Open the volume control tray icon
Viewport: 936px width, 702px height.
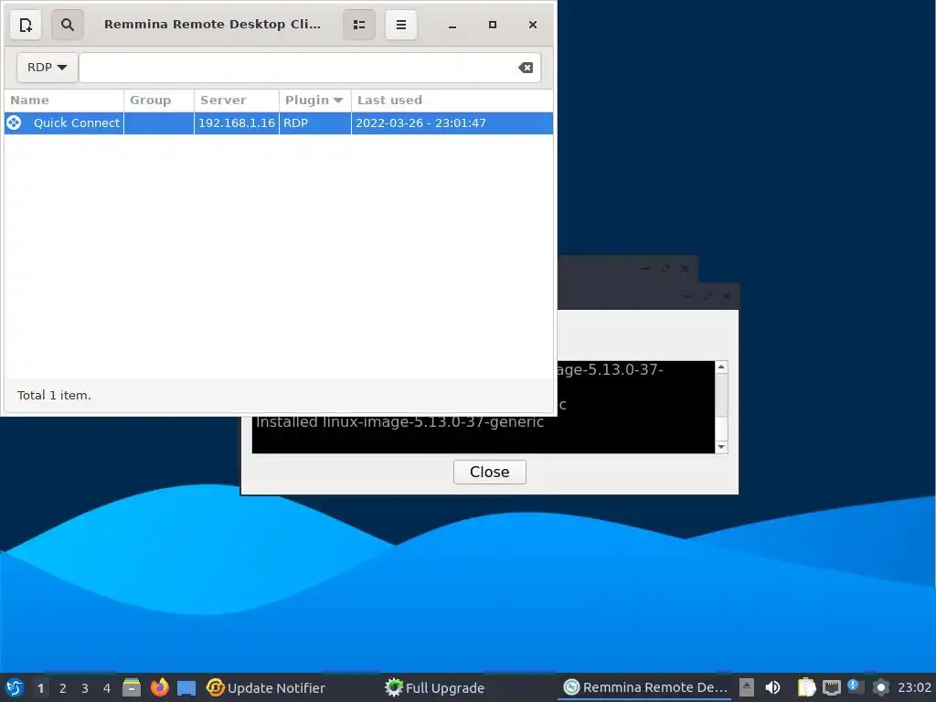(772, 687)
